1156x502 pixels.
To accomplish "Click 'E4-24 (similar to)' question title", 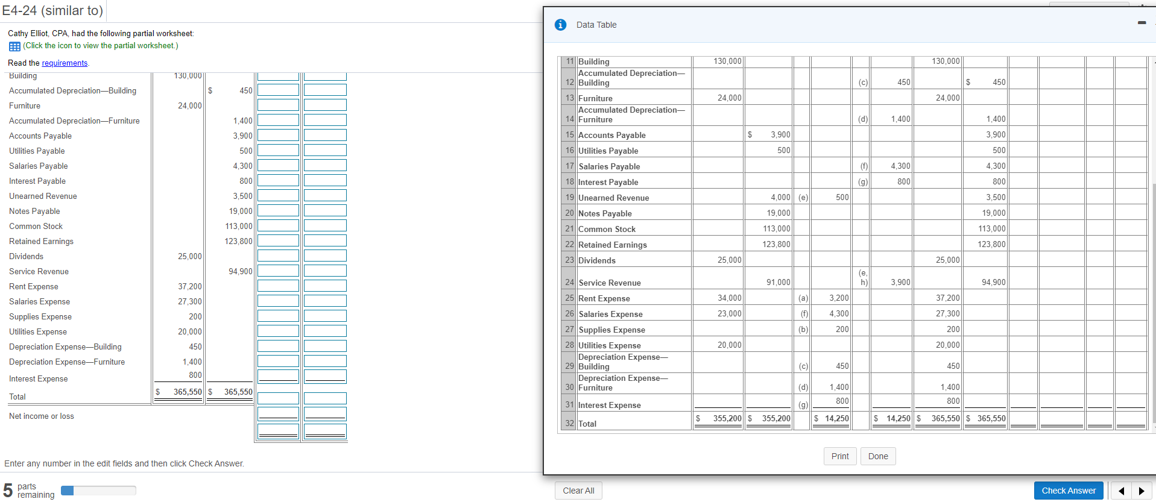I will 52,11.
